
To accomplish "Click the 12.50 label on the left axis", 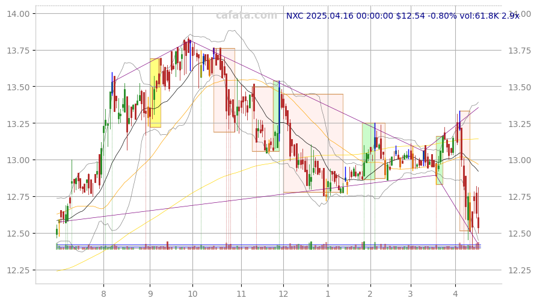I will pos(18,234).
